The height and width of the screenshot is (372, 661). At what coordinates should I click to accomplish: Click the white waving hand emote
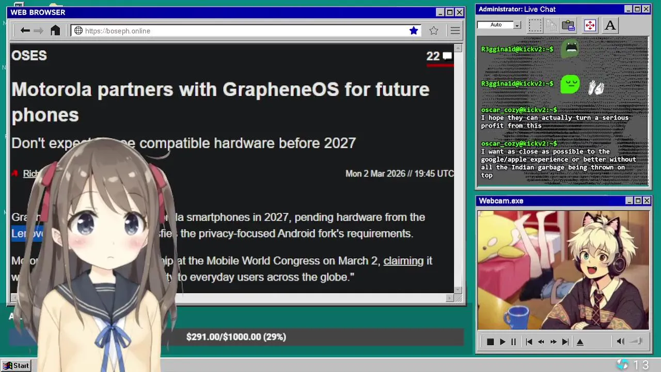pos(596,88)
